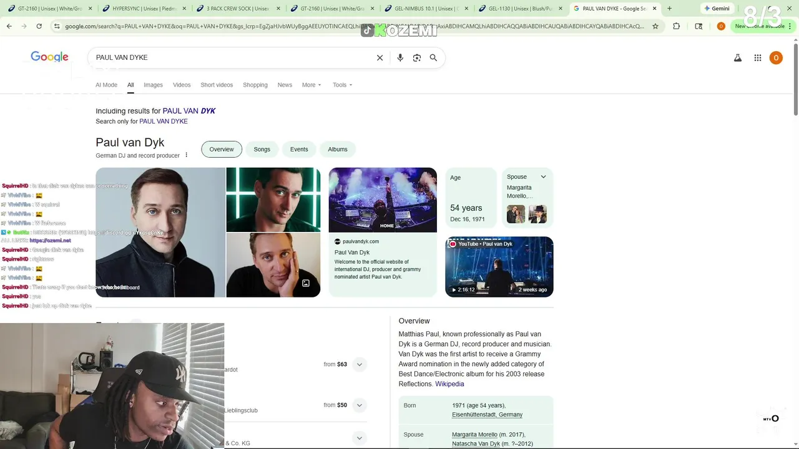This screenshot has height=449, width=799.
Task: Reload the current page
Action: tap(39, 26)
